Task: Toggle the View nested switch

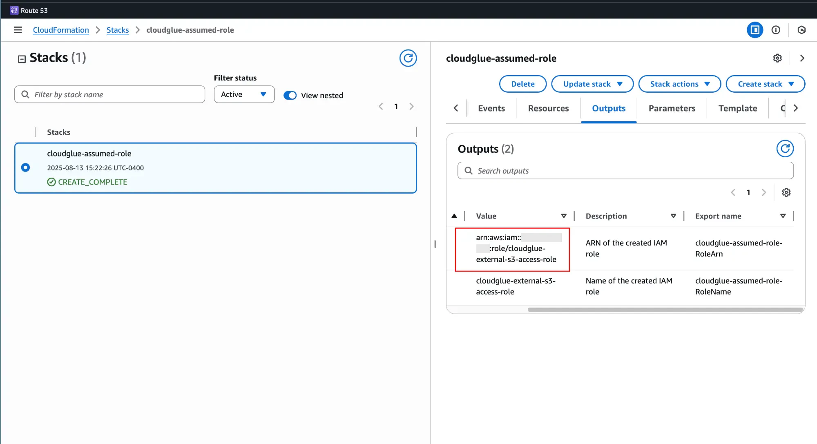Action: (x=290, y=95)
